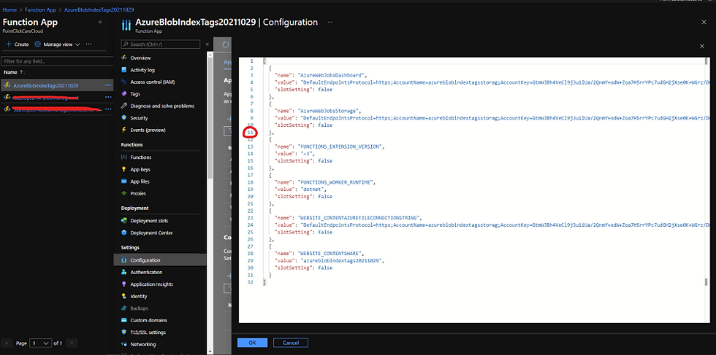Click the "~3" version value in editor

point(308,154)
